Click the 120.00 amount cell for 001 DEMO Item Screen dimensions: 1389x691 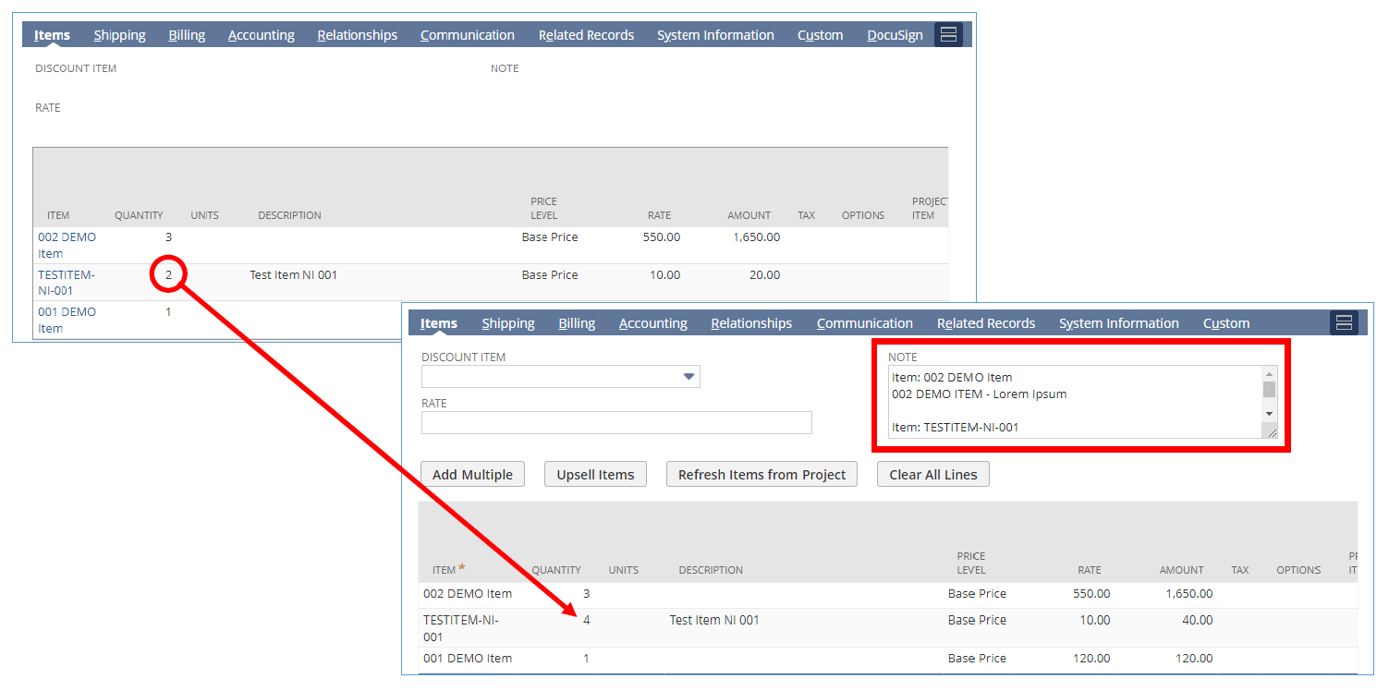click(x=1193, y=659)
